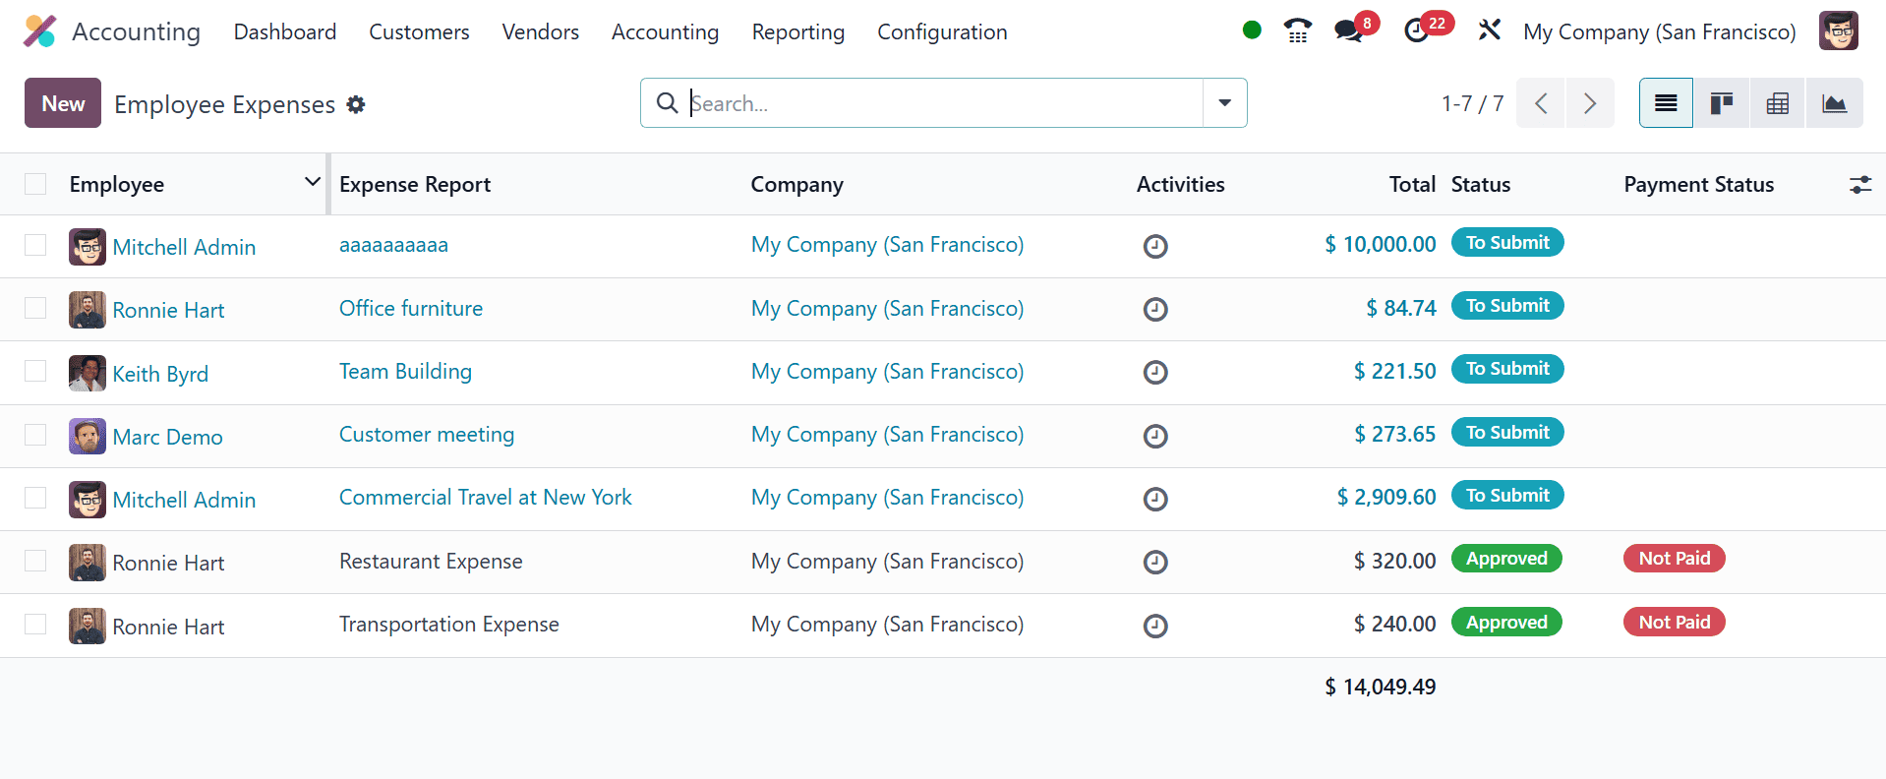
Task: Sort by Payment Status column header
Action: click(1698, 184)
